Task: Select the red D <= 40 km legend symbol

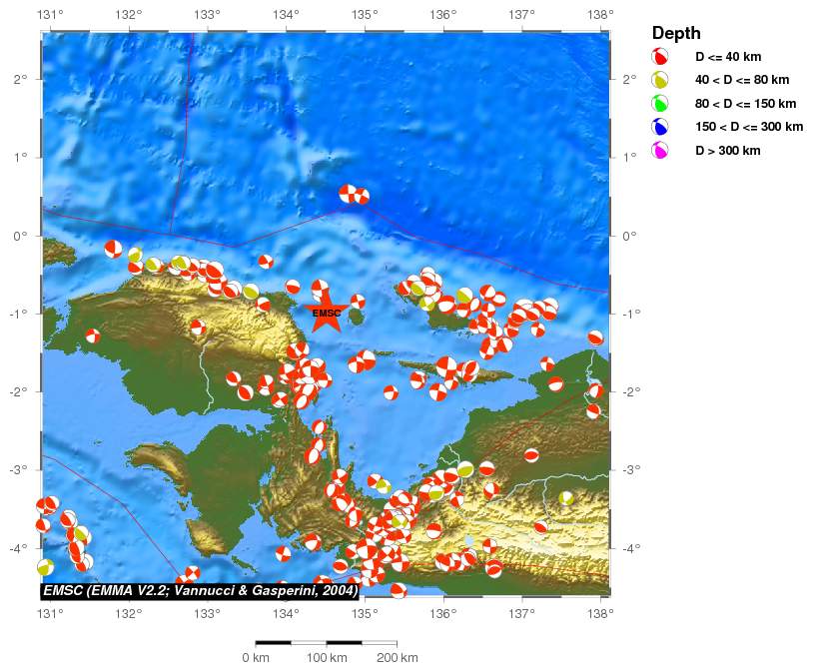Action: tap(660, 57)
